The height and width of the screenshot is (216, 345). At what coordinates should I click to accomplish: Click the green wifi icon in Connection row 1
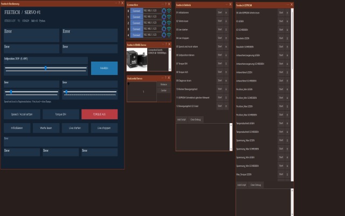tap(169, 17)
